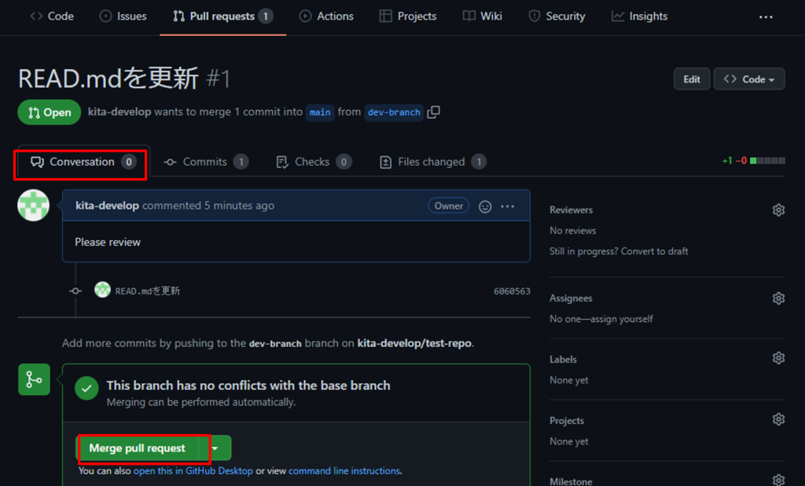Open the Checks tab

tap(312, 162)
